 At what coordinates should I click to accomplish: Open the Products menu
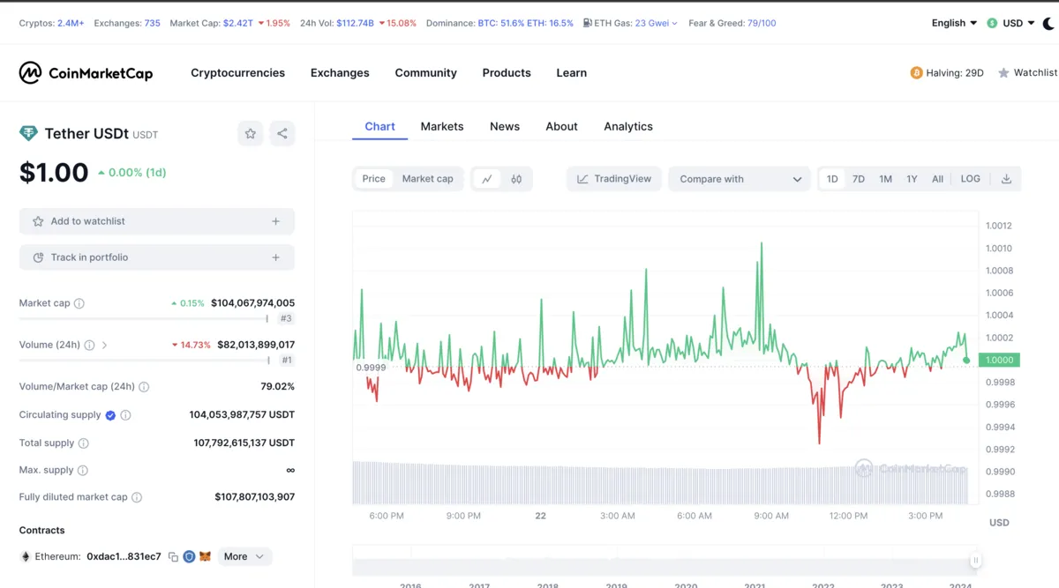coord(507,73)
